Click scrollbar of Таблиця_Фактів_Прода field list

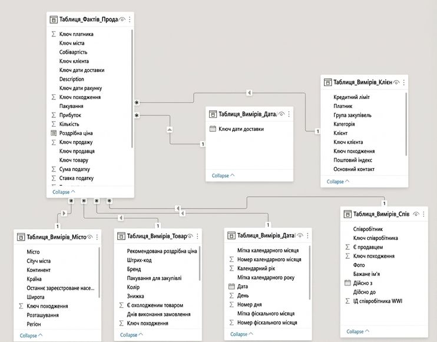pyautogui.click(x=132, y=88)
